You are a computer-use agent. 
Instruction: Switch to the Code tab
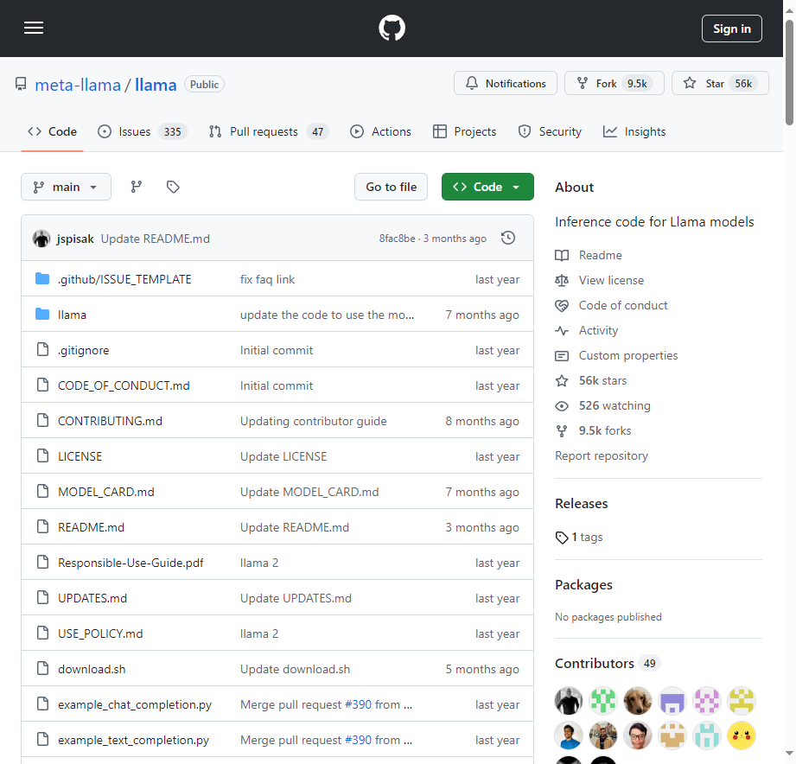click(x=52, y=131)
